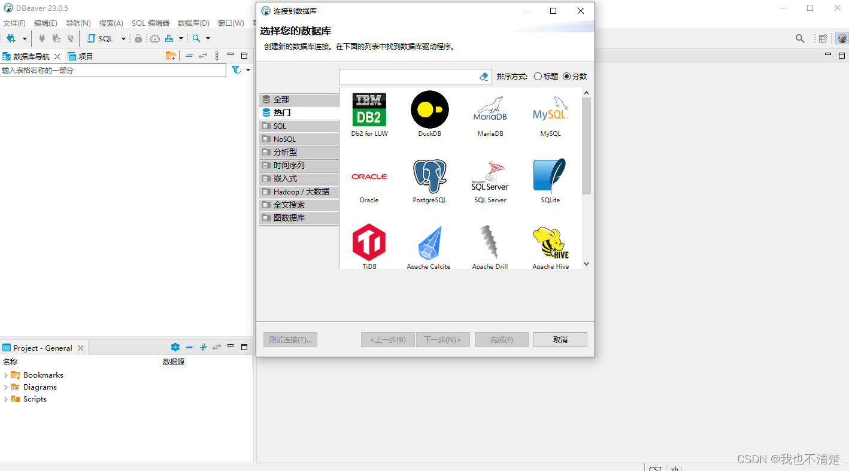Open the dashboard gauge toolbar icon

click(x=155, y=38)
